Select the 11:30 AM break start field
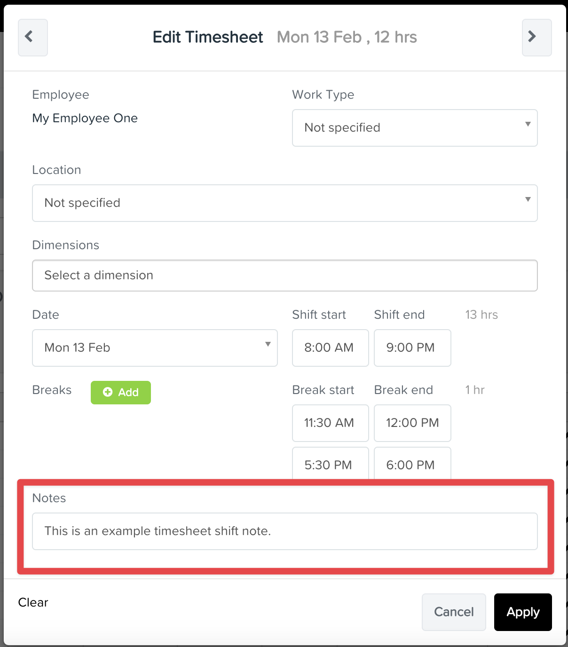 click(x=330, y=423)
